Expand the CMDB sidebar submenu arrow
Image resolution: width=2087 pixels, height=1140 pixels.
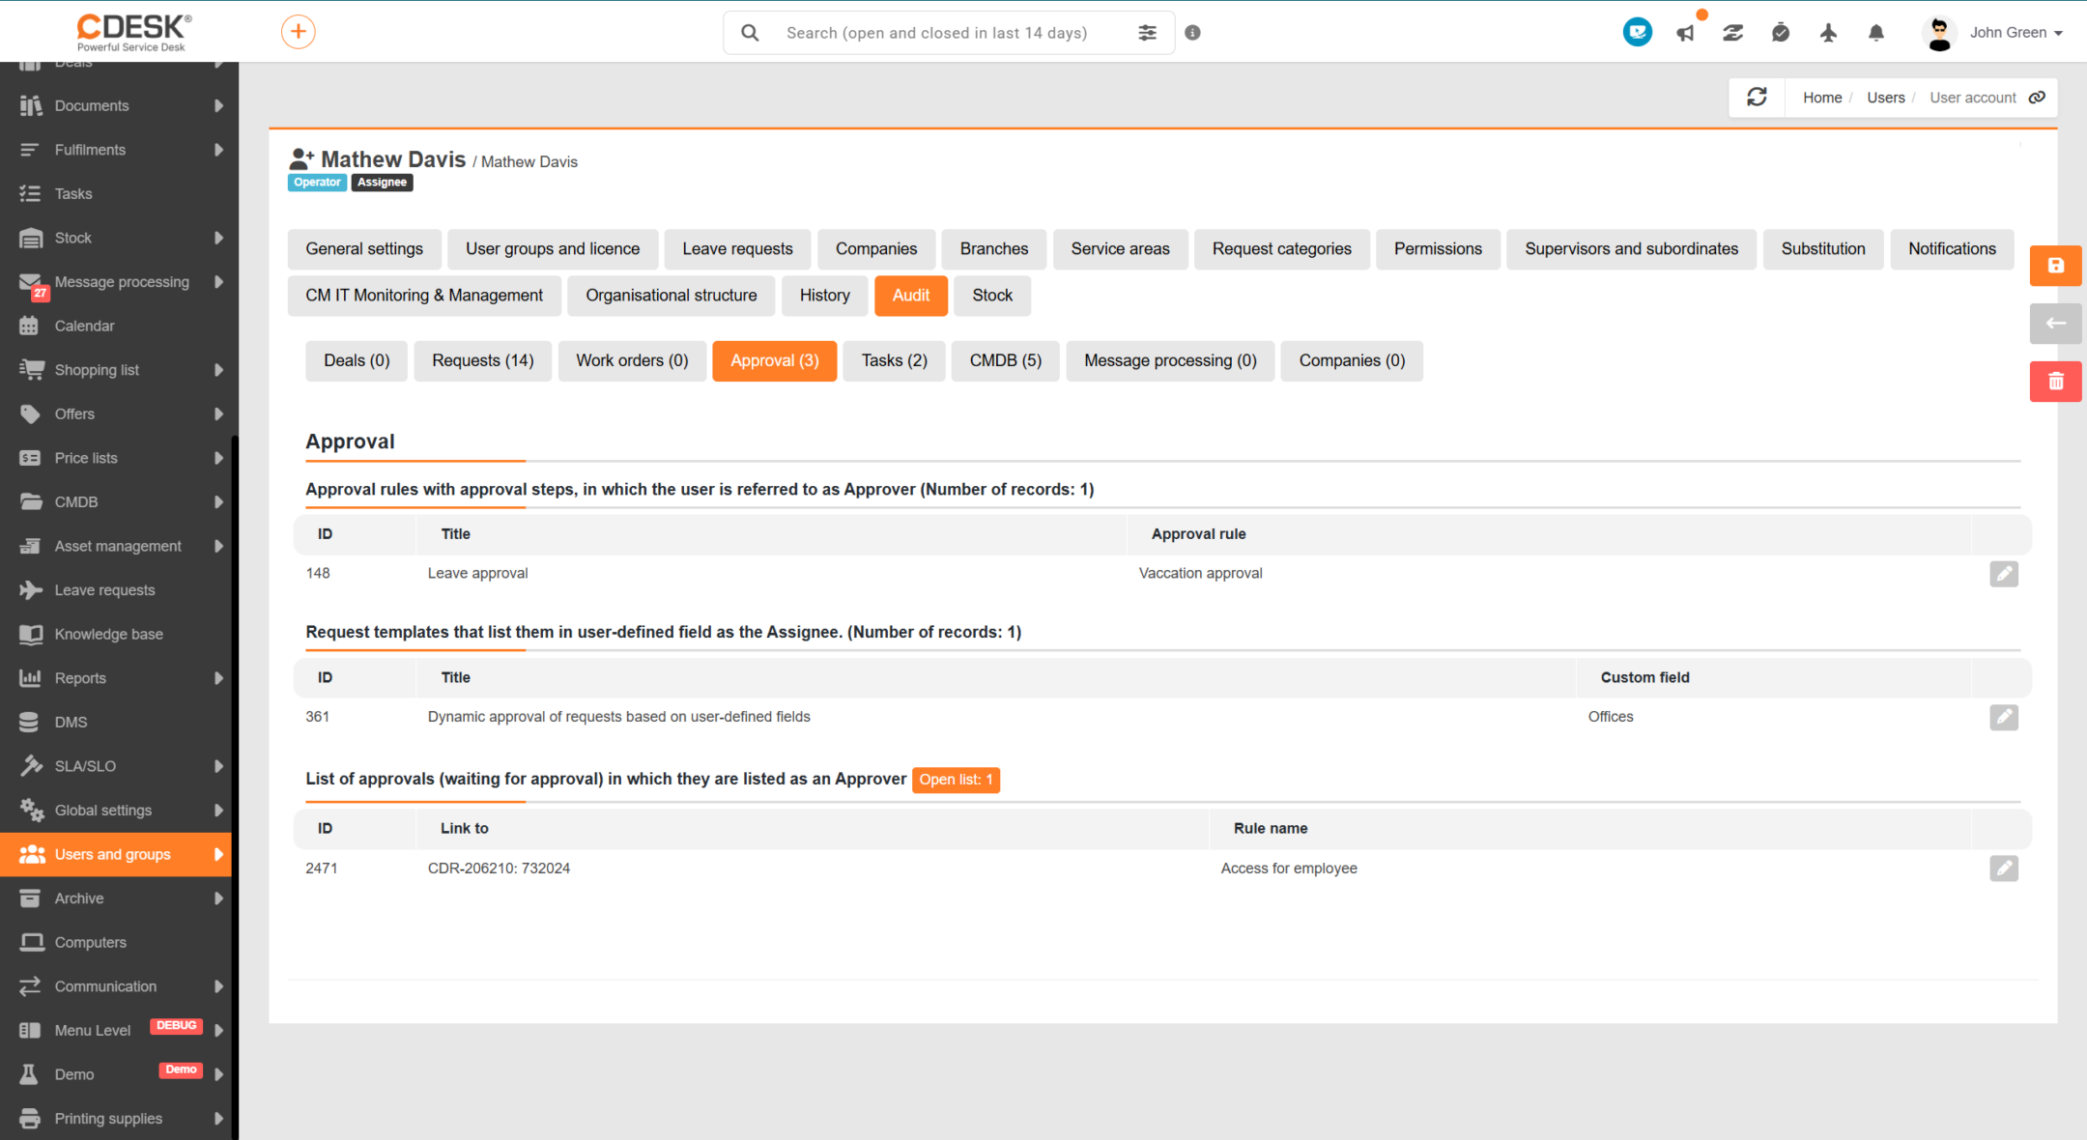pyautogui.click(x=218, y=502)
